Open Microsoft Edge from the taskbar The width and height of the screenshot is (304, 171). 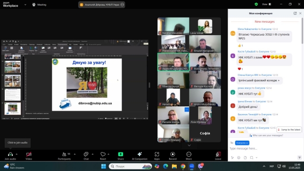(x=165, y=166)
